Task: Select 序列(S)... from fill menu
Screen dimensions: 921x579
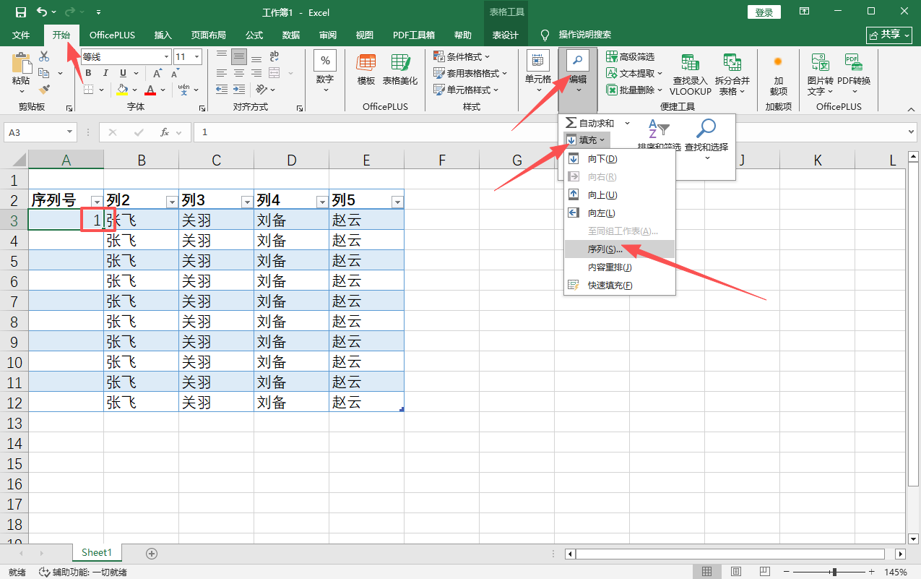Action: (x=605, y=249)
